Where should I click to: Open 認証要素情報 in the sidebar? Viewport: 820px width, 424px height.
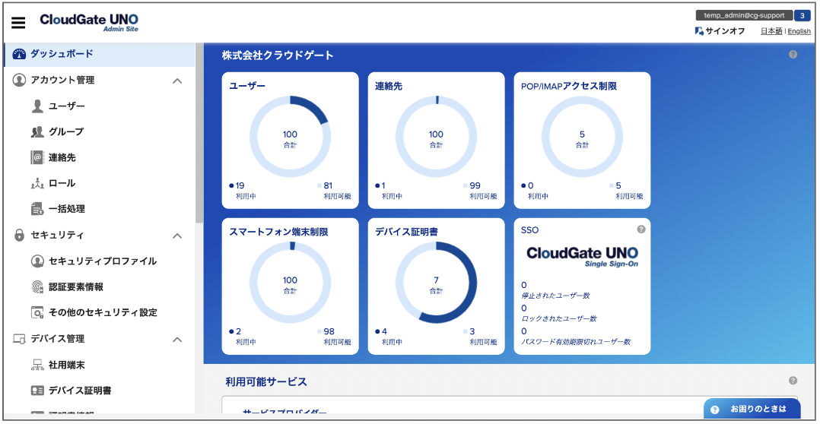(x=76, y=286)
